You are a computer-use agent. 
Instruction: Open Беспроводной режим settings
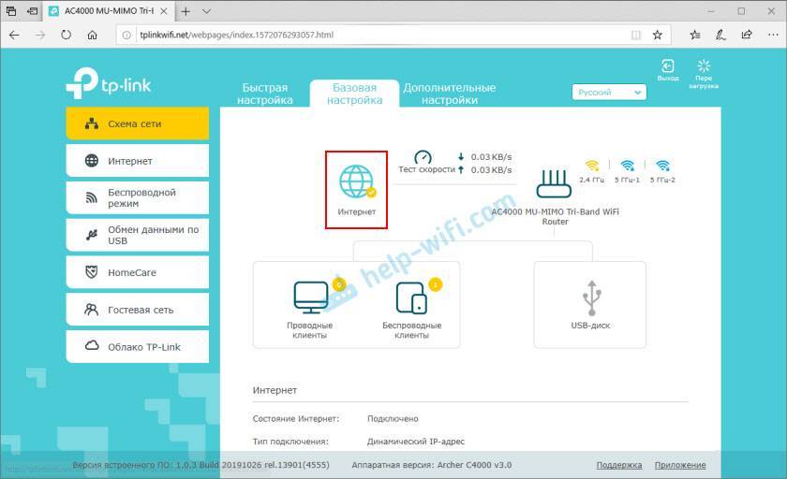coord(137,198)
